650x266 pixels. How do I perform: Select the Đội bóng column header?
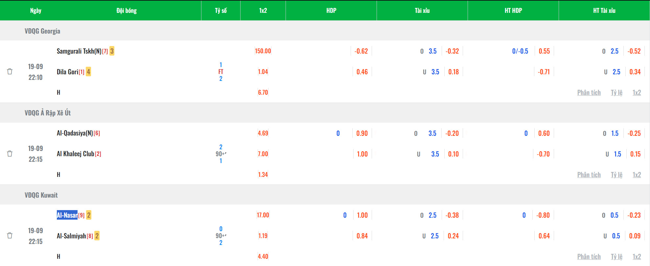pos(127,11)
